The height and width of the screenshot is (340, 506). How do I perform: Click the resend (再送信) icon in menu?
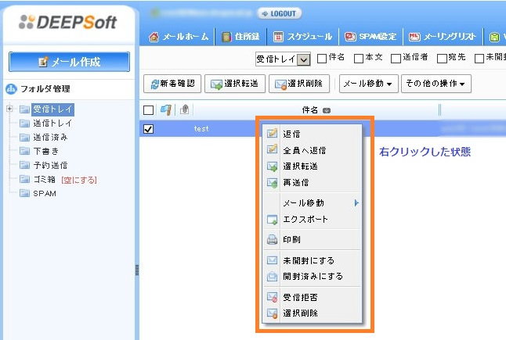[272, 183]
